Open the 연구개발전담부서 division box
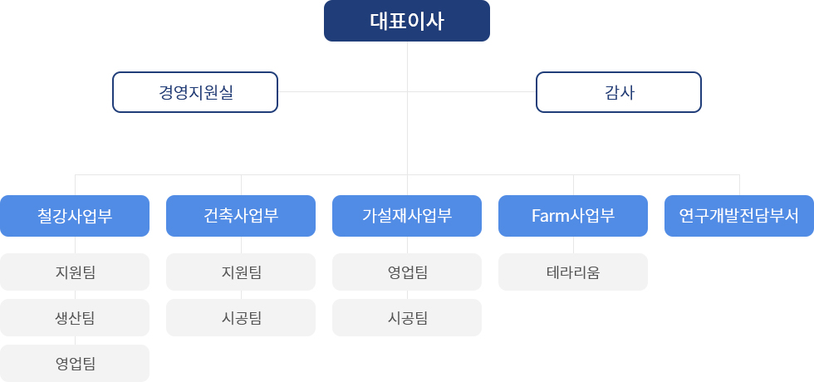 click(x=739, y=216)
